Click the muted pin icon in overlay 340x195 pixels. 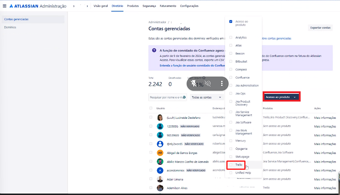tap(193, 83)
